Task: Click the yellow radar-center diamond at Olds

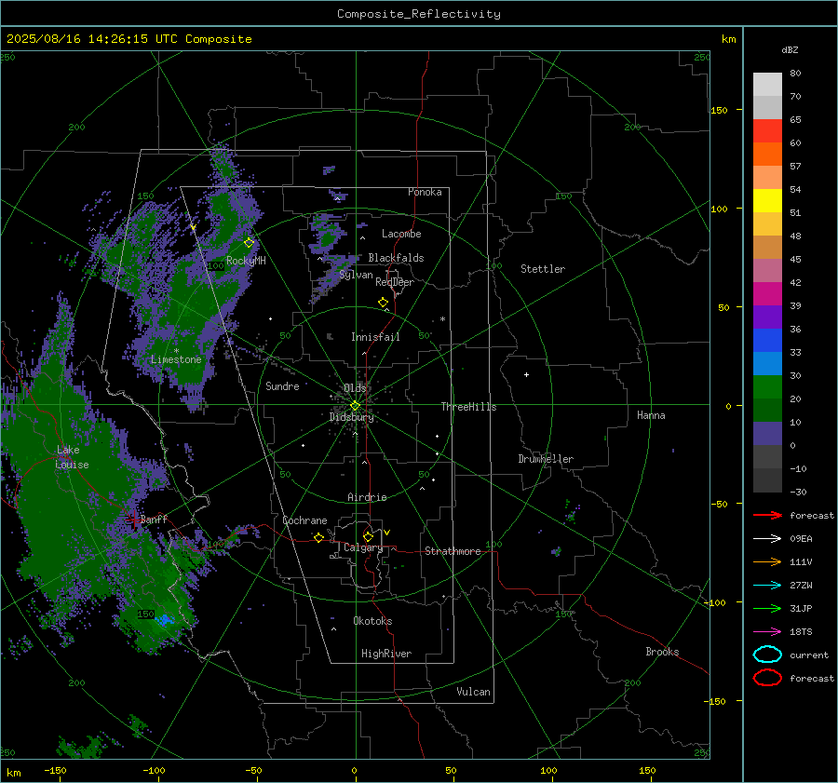Action: pos(355,406)
